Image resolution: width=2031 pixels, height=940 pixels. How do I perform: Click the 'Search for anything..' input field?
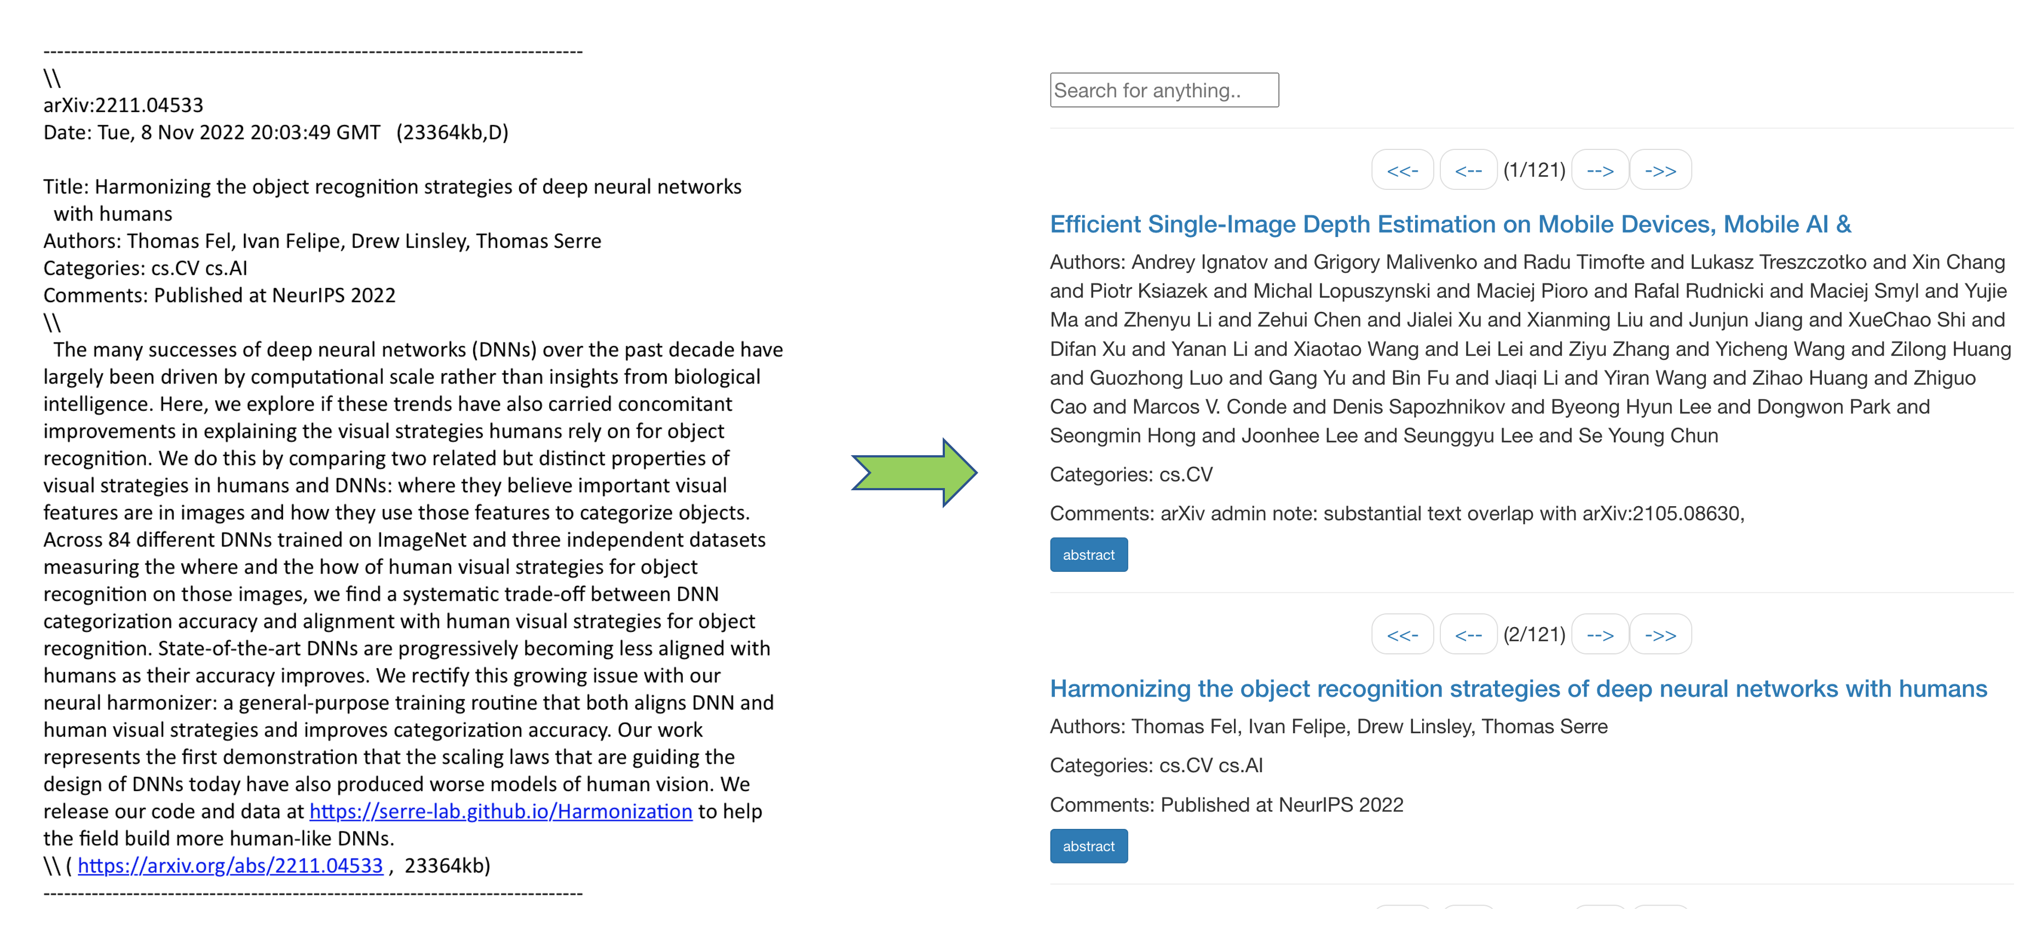(1164, 90)
